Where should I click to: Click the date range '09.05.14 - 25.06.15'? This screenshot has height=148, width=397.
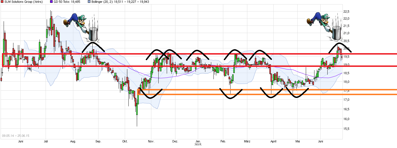click(x=16, y=136)
